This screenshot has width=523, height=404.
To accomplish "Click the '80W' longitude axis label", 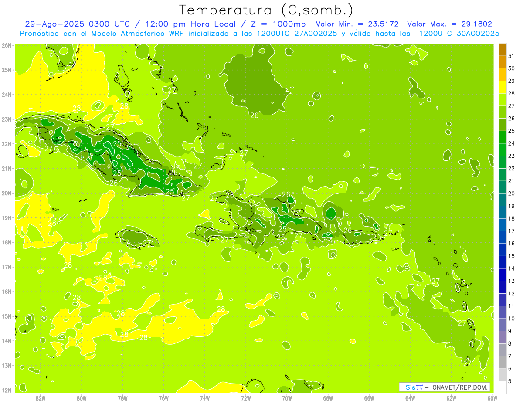I will pos(82,398).
